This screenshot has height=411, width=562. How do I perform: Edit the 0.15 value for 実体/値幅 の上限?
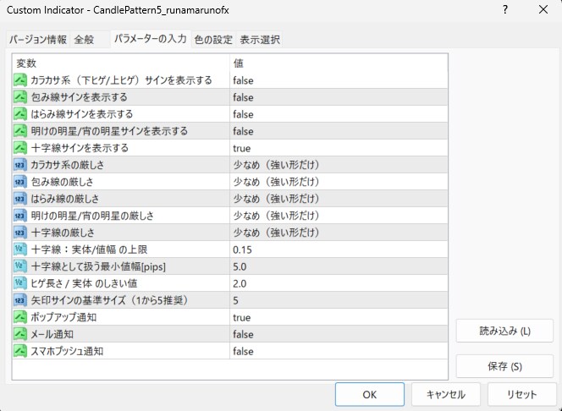(339, 249)
